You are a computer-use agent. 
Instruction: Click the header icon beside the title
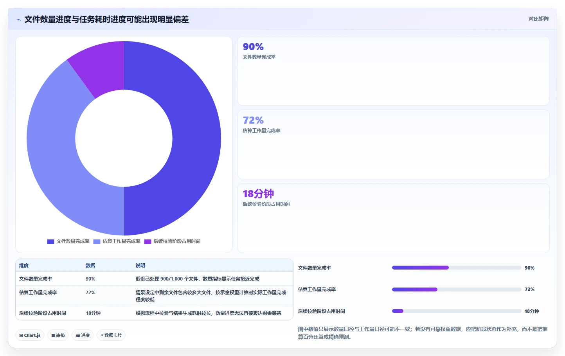pos(18,20)
